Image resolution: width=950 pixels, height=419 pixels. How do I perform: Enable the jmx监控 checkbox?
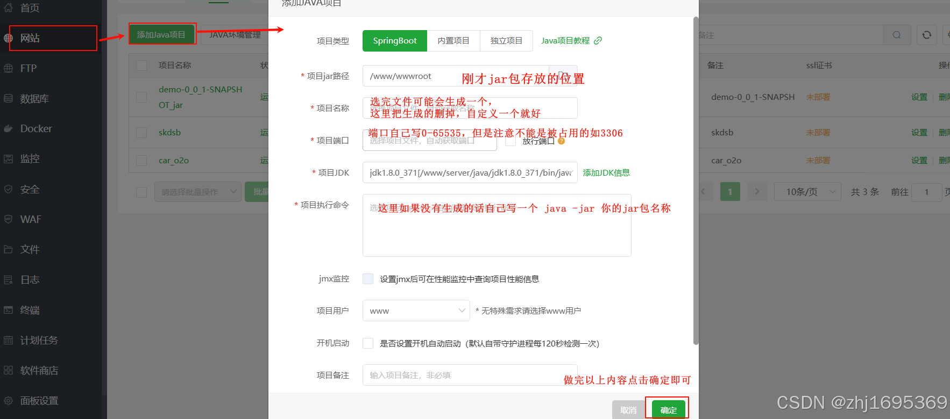pos(368,279)
